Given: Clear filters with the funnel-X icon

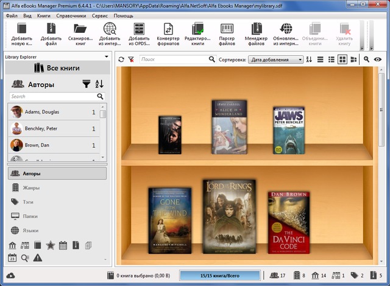Looking at the screenshot, I should [131, 60].
